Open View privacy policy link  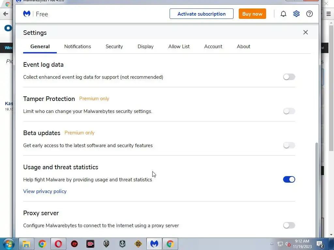tap(45, 191)
